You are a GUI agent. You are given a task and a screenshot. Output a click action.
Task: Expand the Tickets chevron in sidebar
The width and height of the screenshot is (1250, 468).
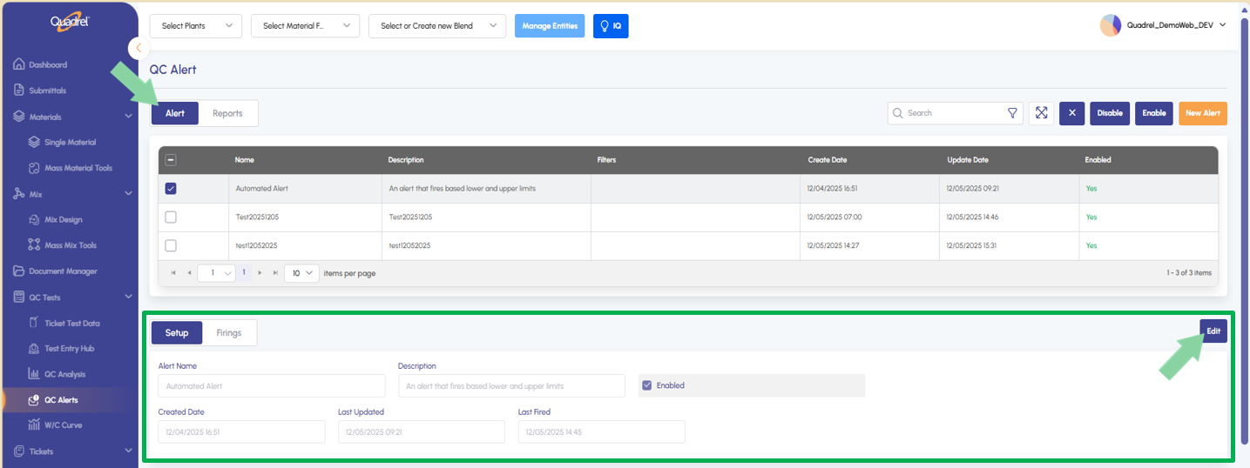point(129,451)
